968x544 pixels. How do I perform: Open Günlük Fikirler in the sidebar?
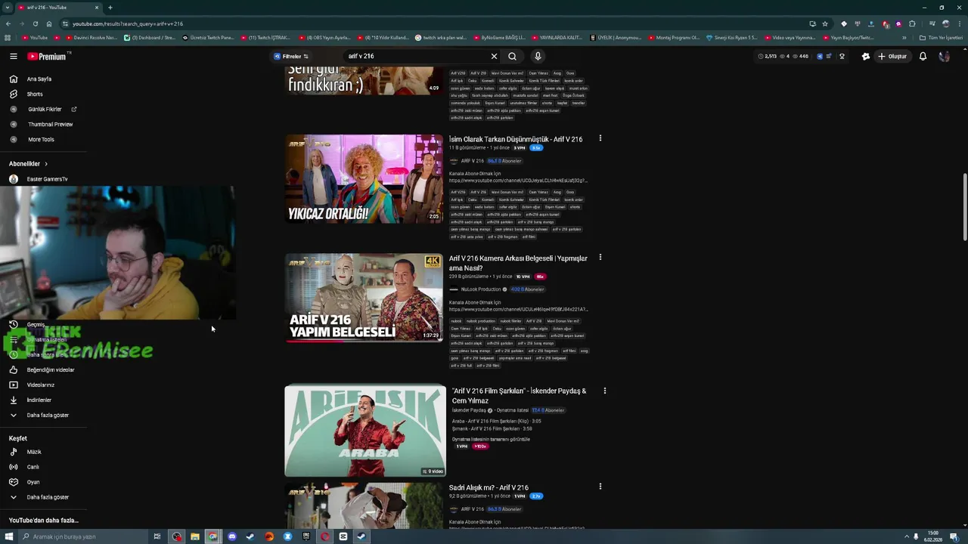pos(44,109)
